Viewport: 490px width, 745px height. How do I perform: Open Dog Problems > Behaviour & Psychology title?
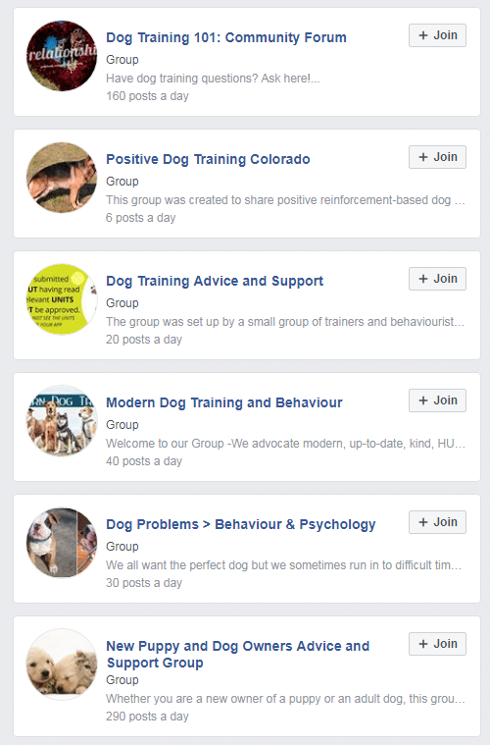240,524
